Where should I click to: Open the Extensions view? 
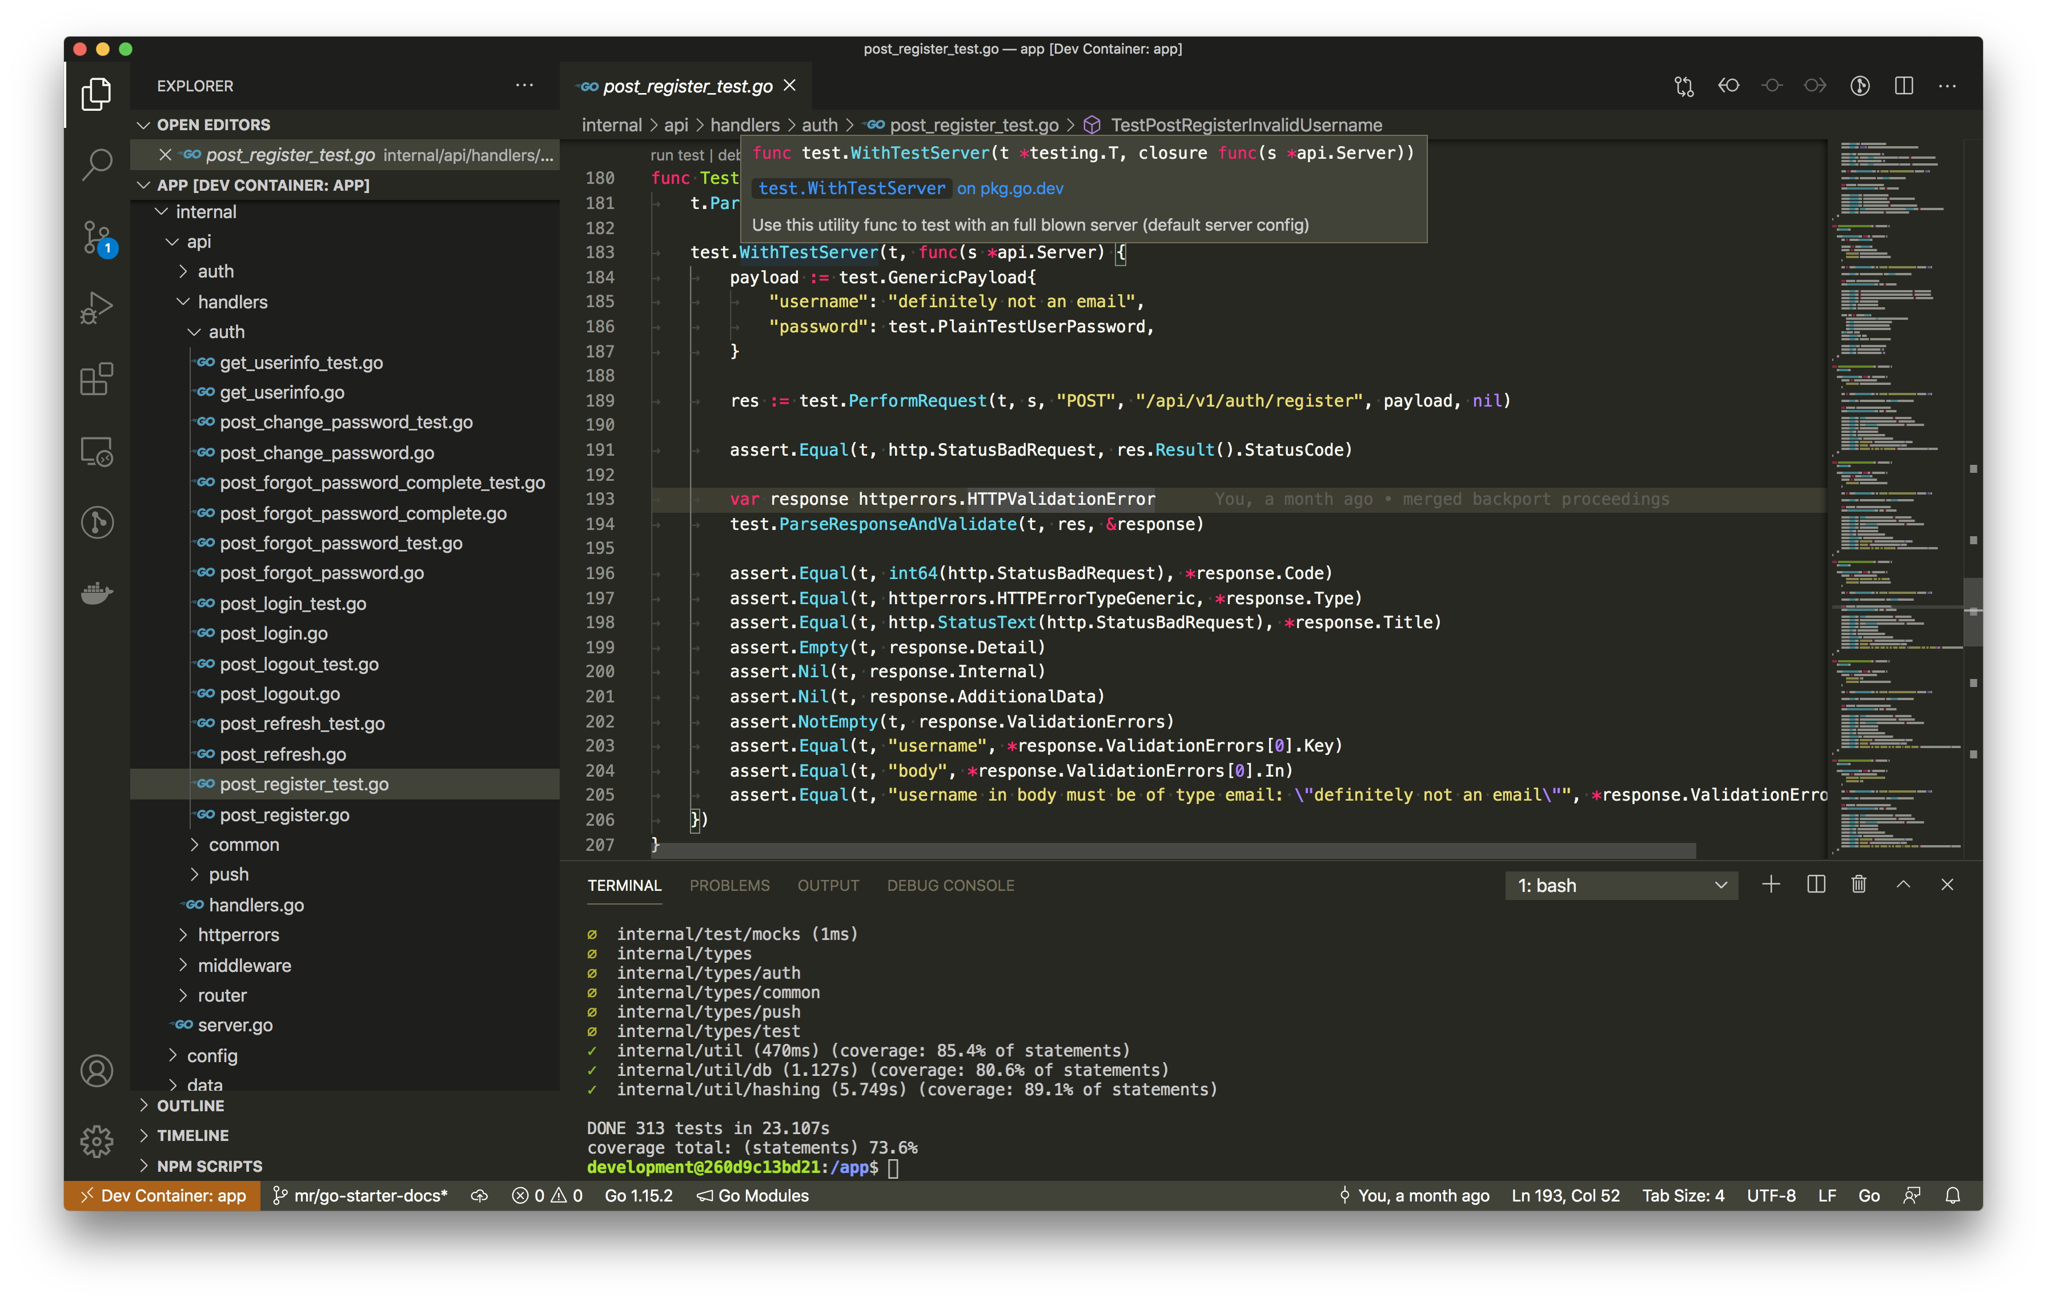click(x=97, y=379)
